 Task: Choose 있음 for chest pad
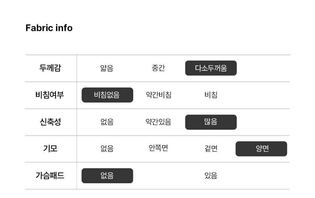point(211,176)
